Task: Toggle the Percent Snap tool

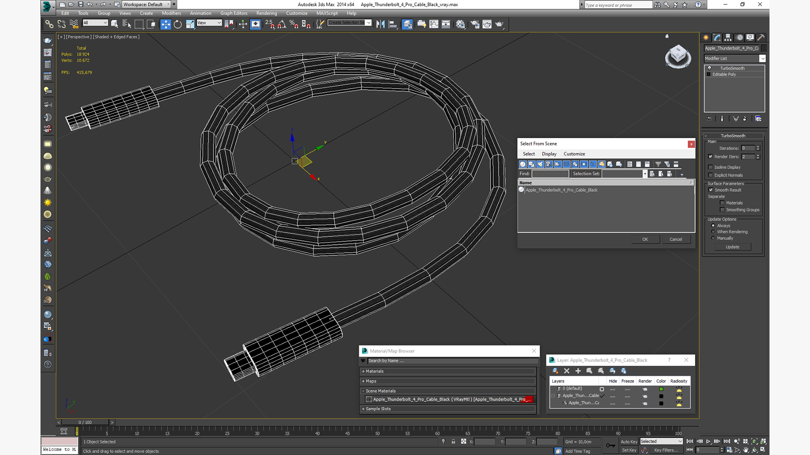Action: (x=294, y=24)
